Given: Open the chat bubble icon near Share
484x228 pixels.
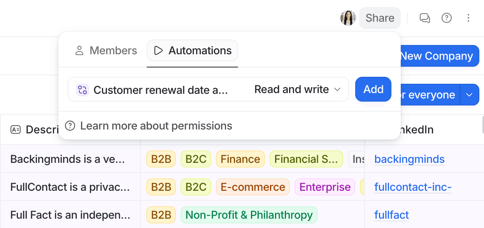Looking at the screenshot, I should (x=424, y=18).
